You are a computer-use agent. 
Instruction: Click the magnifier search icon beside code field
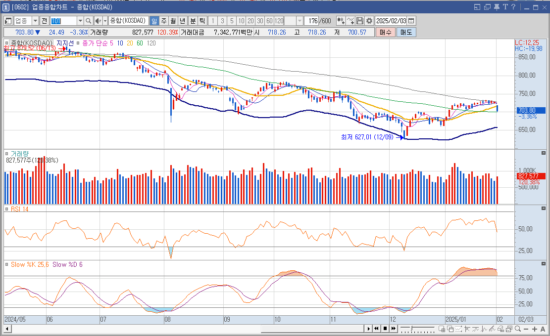[89, 21]
